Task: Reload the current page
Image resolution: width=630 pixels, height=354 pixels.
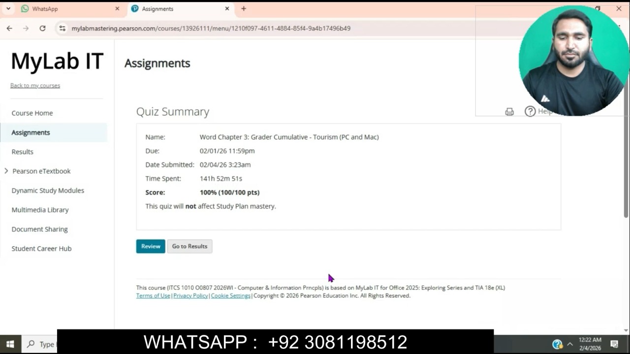Action: (42, 29)
